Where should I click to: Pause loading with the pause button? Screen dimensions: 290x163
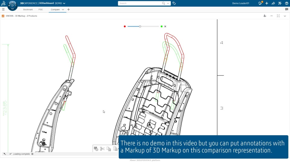pos(32,154)
